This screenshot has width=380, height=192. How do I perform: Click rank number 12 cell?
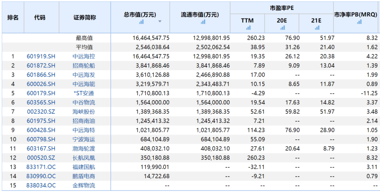click(x=13, y=158)
